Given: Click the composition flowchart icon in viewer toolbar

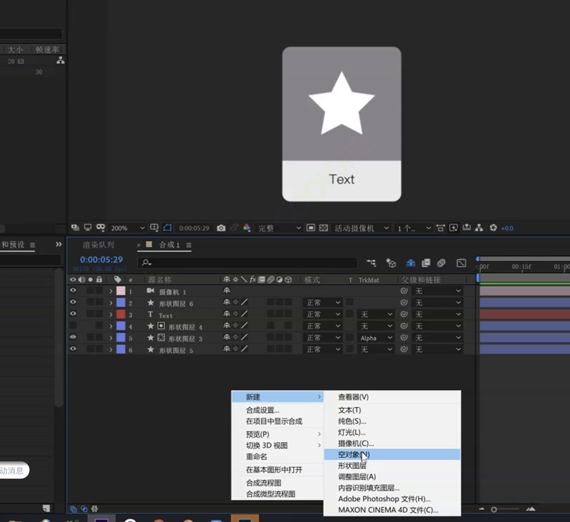Looking at the screenshot, I should [x=479, y=228].
